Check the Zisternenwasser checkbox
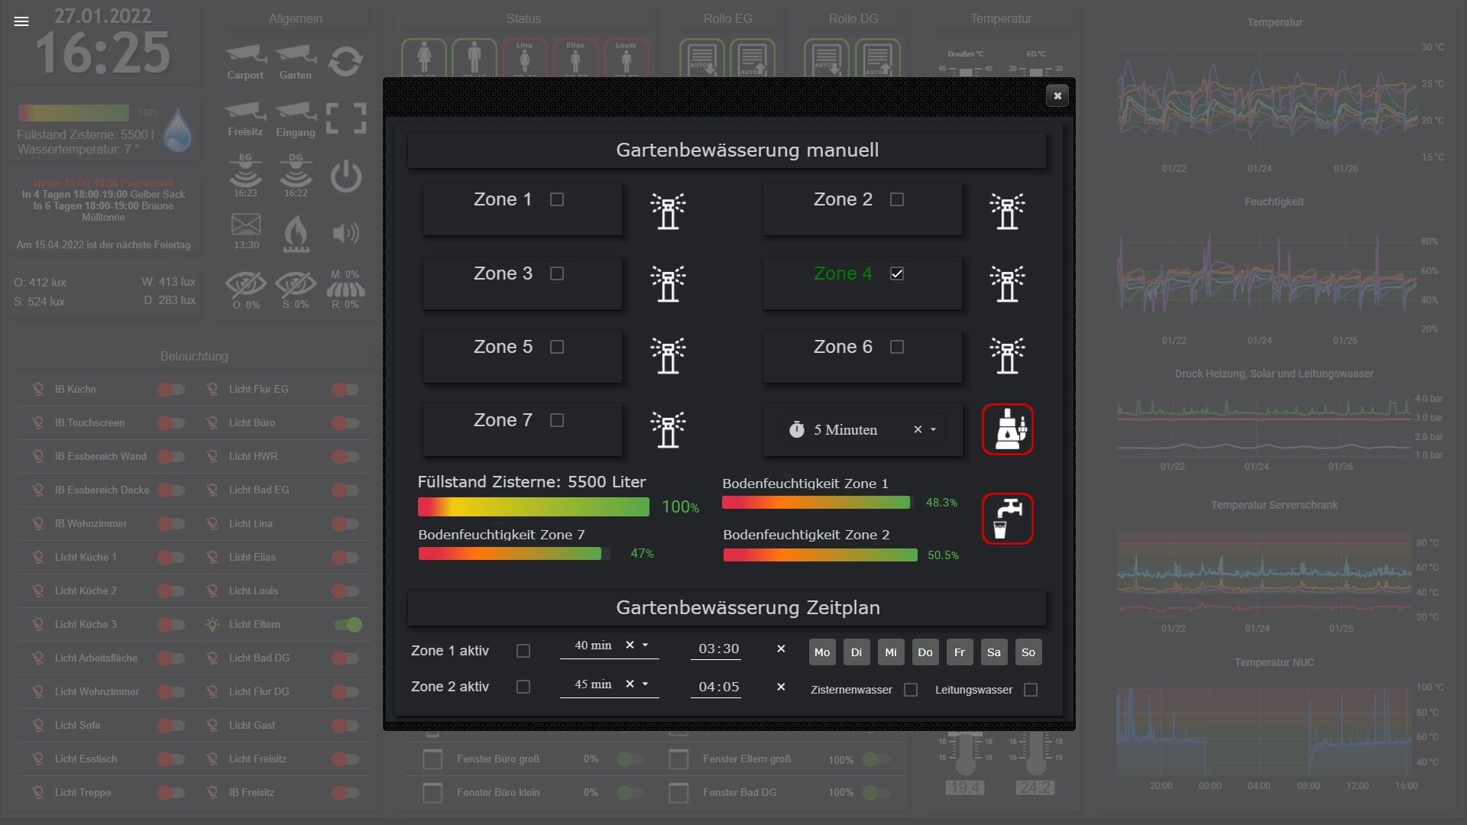 click(911, 690)
